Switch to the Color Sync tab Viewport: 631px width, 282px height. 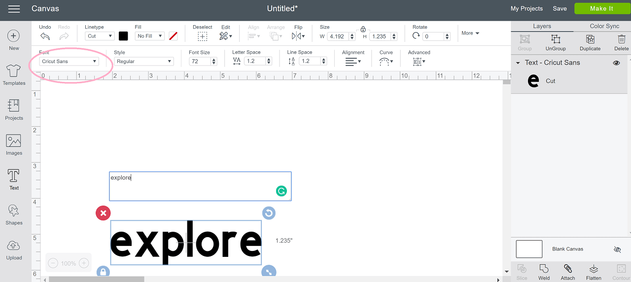coord(604,26)
